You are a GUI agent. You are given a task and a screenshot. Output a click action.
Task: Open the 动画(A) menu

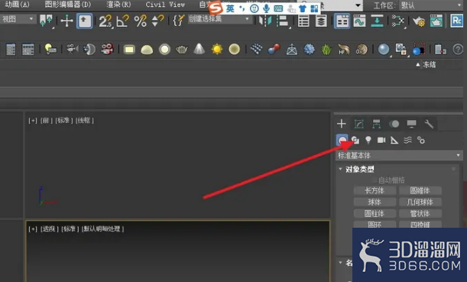click(x=18, y=5)
